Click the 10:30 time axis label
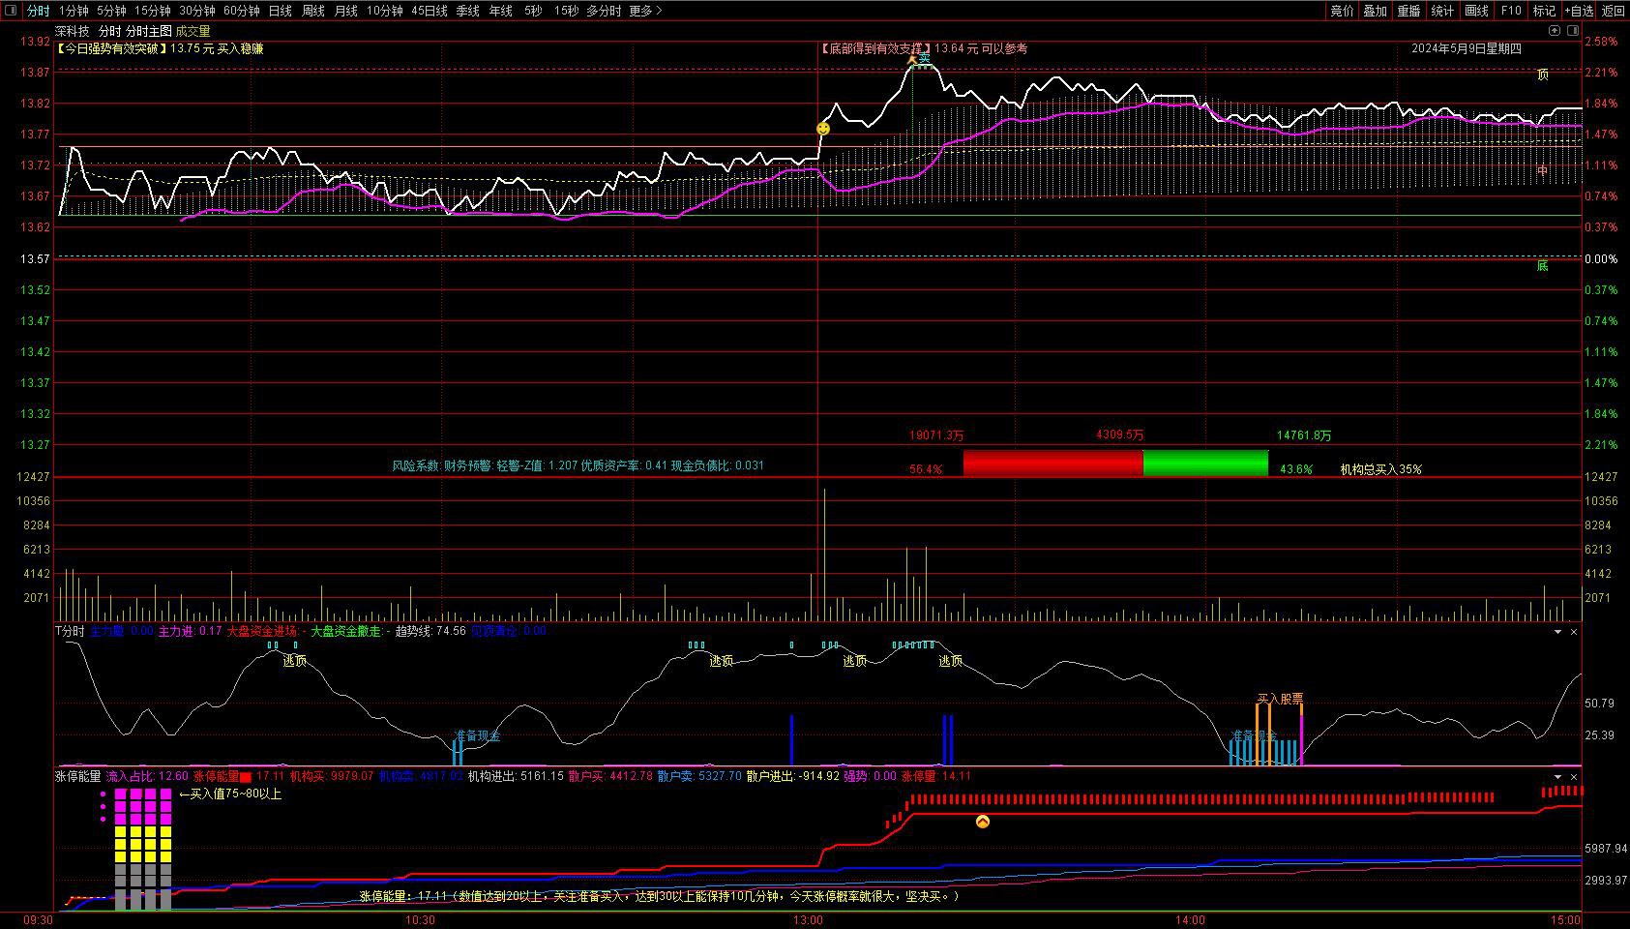This screenshot has height=929, width=1630. pos(420,920)
